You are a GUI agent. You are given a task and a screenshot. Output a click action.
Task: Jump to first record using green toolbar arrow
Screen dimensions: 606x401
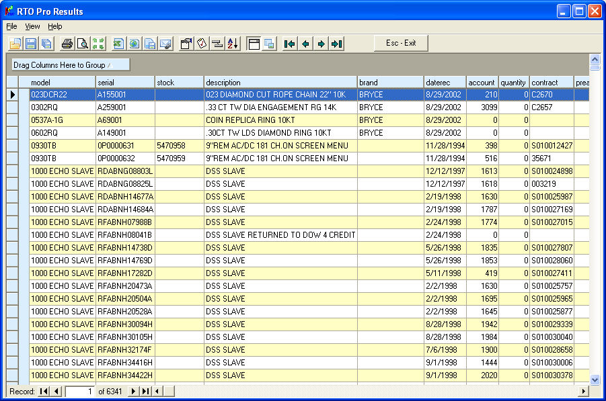(x=290, y=44)
